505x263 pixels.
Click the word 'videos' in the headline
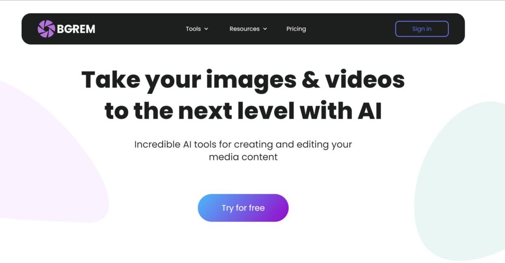point(365,80)
